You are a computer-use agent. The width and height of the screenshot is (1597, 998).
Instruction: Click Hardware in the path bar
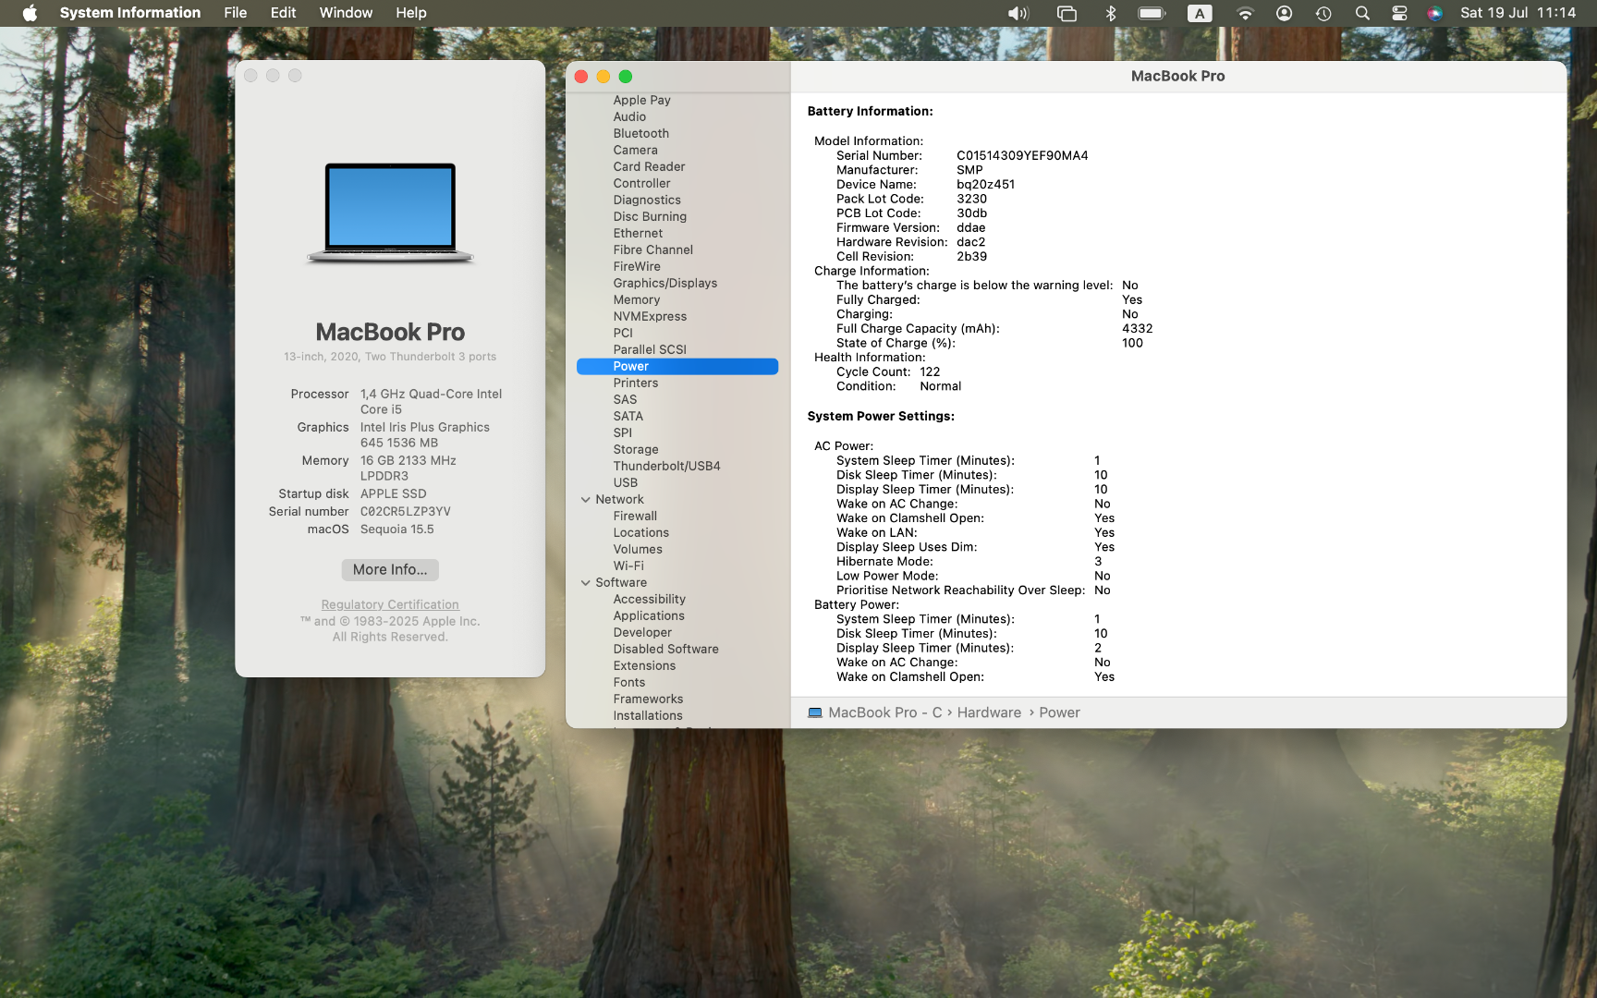point(989,712)
